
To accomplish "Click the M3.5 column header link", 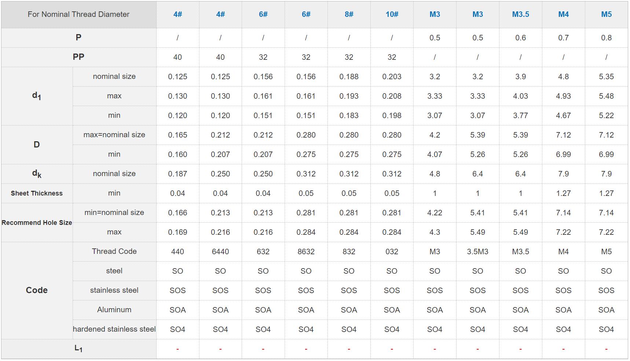I will [520, 14].
